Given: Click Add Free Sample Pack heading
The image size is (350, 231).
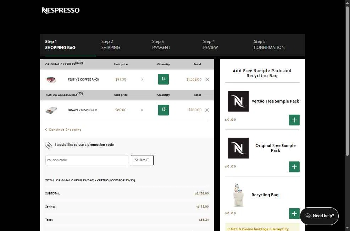Looking at the screenshot, I should [262, 73].
